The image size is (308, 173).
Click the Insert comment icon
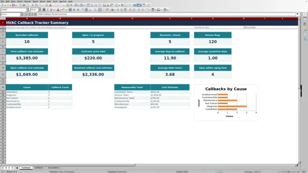coord(126,5)
